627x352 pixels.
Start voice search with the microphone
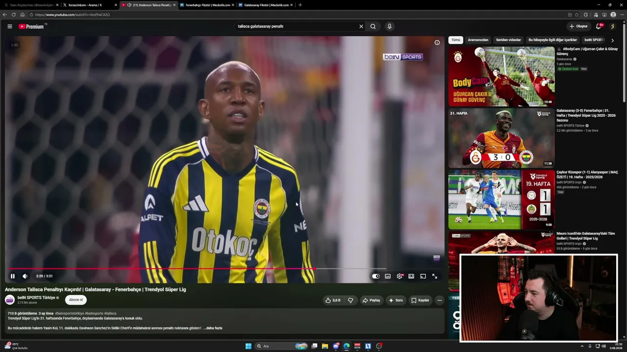pos(389,26)
